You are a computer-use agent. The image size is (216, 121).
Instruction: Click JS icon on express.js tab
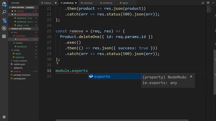point(82,3)
